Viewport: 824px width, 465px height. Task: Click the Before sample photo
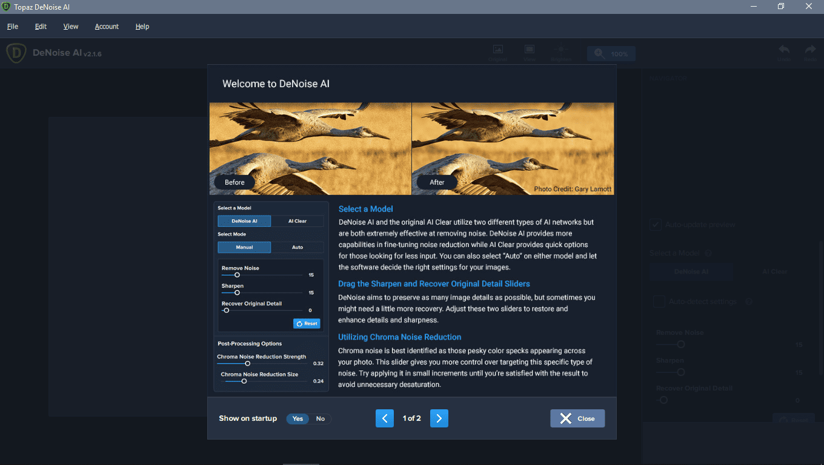(310, 148)
